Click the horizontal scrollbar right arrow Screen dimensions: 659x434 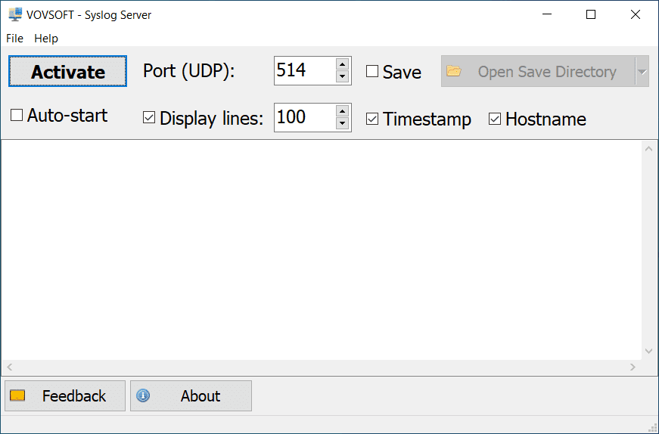coord(633,367)
